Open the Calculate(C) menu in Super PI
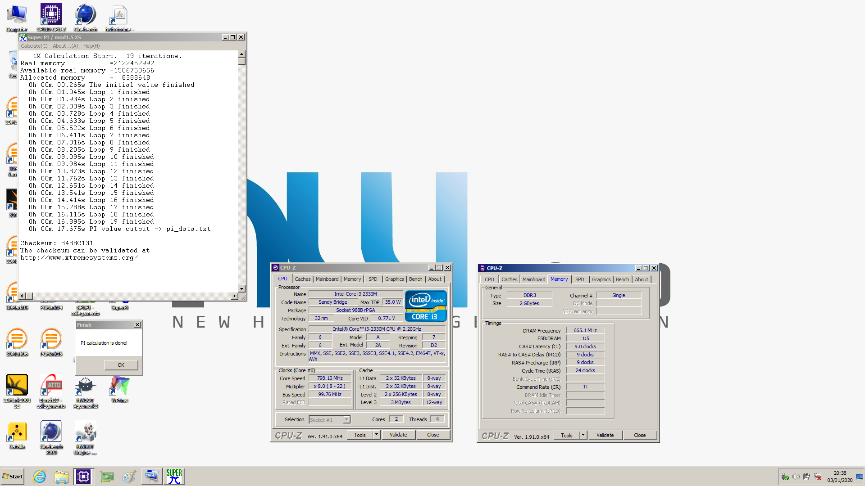 pos(34,46)
